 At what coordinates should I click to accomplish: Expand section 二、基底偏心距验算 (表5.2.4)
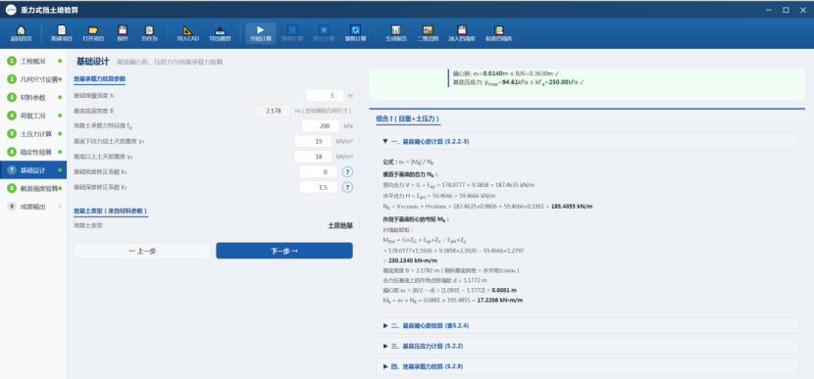[586, 325]
